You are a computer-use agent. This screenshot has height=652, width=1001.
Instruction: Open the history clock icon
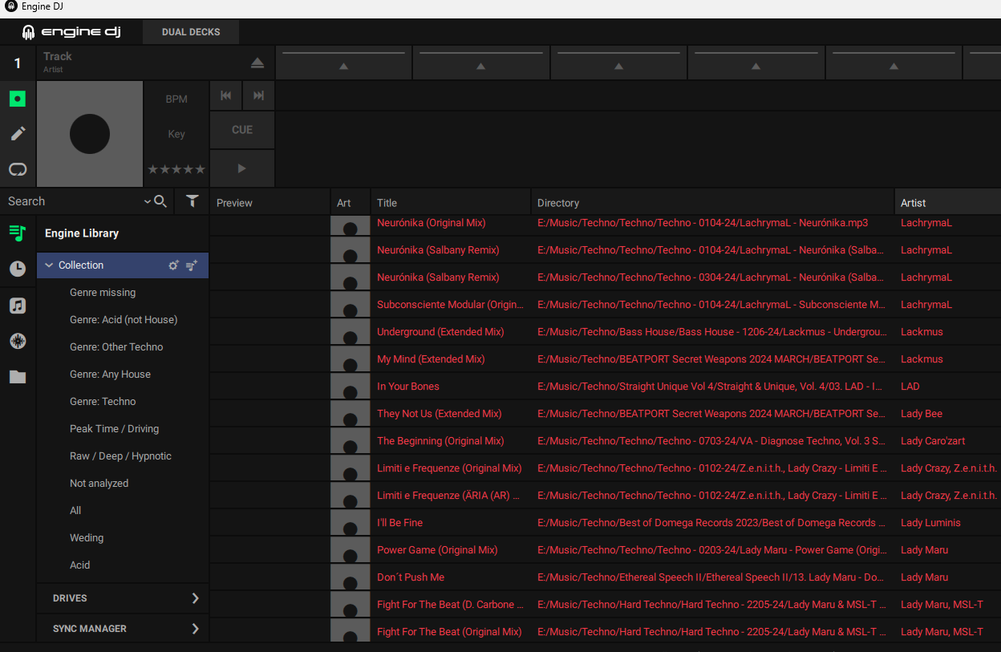point(18,269)
